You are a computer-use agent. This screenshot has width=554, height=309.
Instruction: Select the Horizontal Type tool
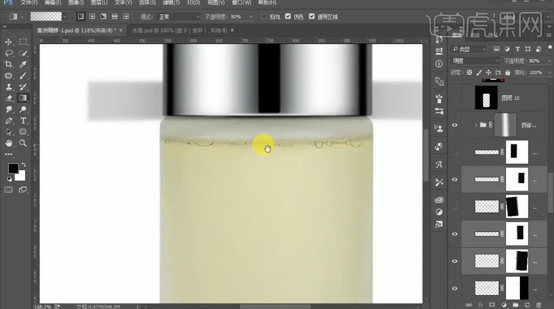[x=23, y=121]
